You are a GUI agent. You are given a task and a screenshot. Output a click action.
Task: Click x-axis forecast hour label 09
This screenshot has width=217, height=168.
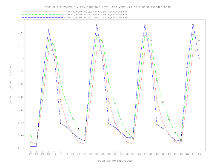pos(48,154)
